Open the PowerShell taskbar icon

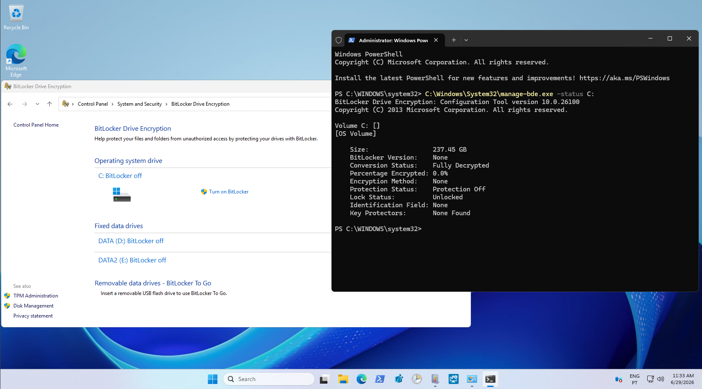pyautogui.click(x=380, y=379)
